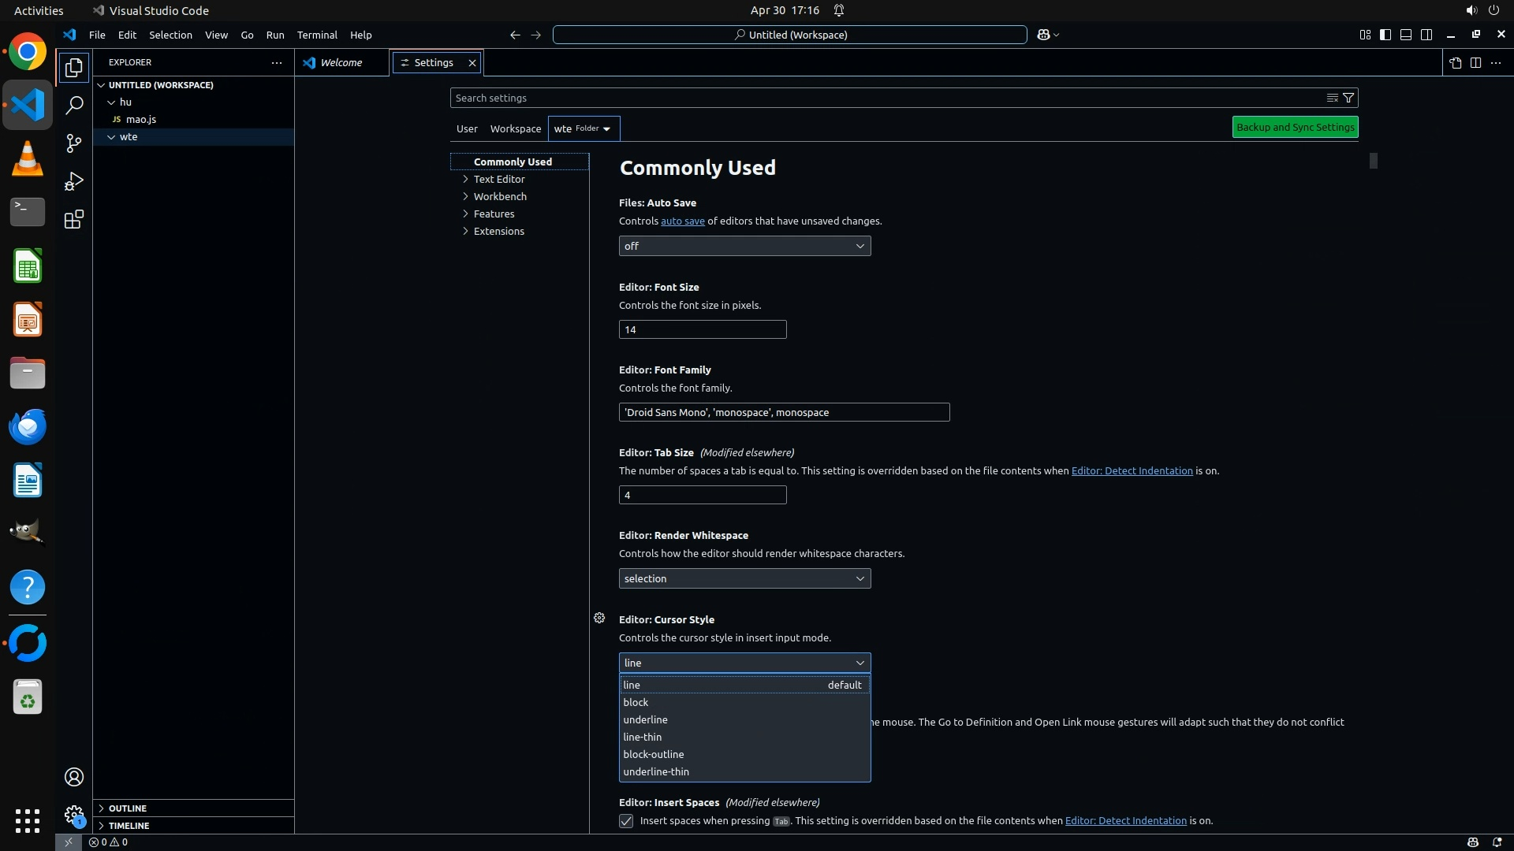Switch to Workspace settings tab
1514x851 pixels.
point(515,128)
